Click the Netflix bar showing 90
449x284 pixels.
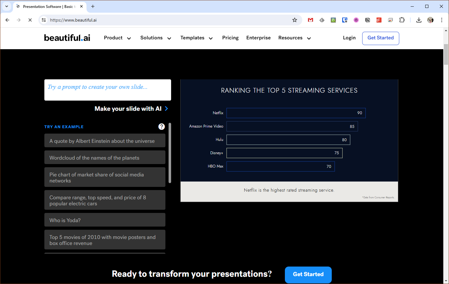[296, 113]
